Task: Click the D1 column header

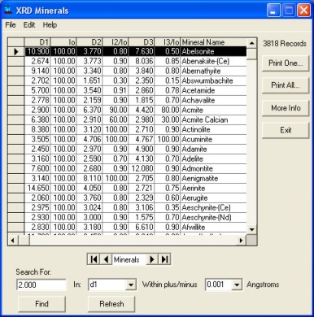Action: click(x=37, y=42)
